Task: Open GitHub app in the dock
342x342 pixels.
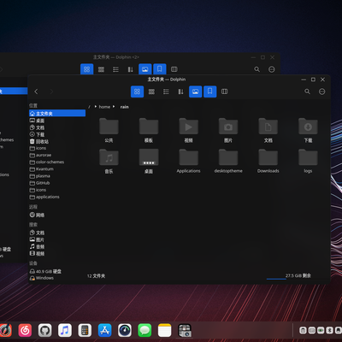Action: 45,331
